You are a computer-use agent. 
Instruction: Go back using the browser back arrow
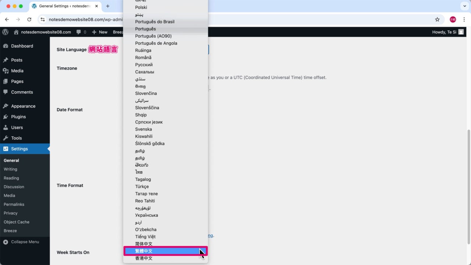7,20
